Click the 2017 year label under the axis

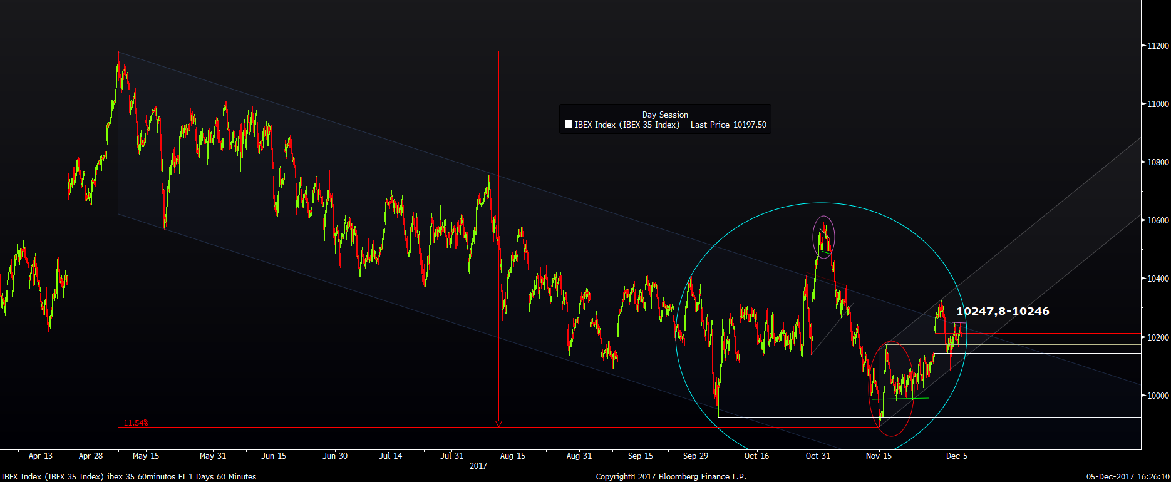478,466
